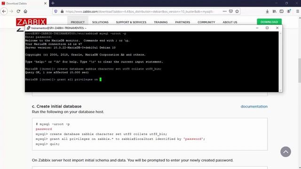Open the Firefox hamburger menu
301x169 pixels.
click(298, 11)
